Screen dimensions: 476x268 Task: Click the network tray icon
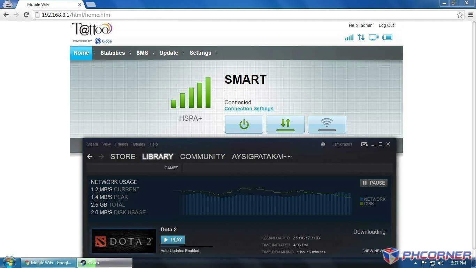tap(432, 263)
